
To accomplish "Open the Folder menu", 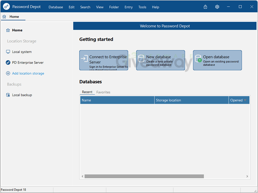I will point(114,7).
